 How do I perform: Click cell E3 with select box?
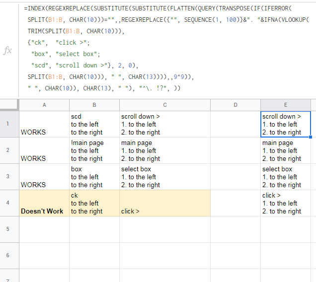[286, 177]
